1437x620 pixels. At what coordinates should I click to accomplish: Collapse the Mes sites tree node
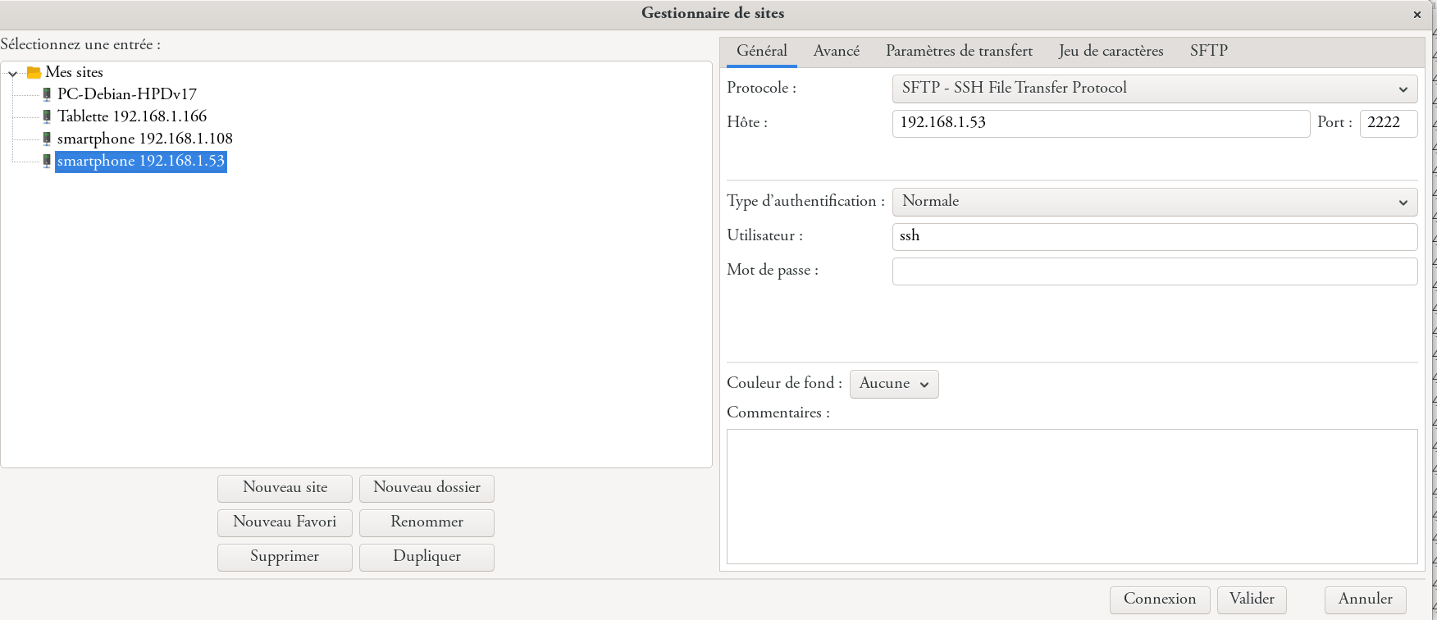point(13,73)
